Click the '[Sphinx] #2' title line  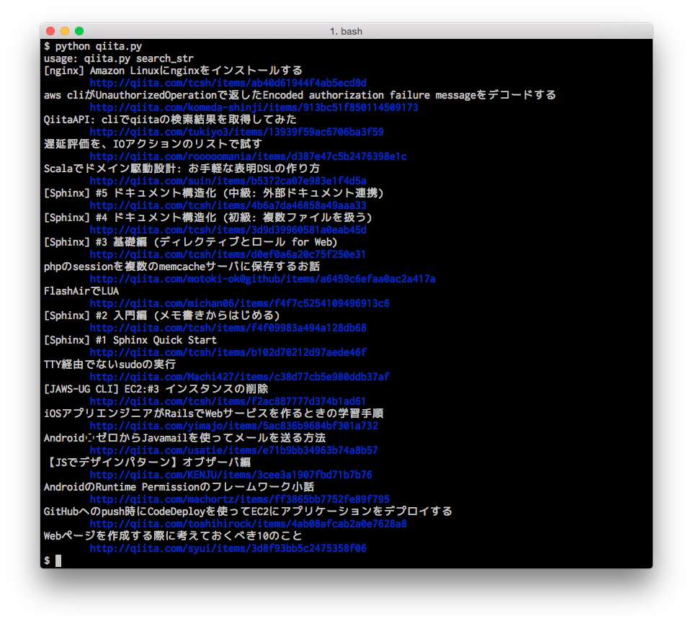pyautogui.click(x=162, y=316)
